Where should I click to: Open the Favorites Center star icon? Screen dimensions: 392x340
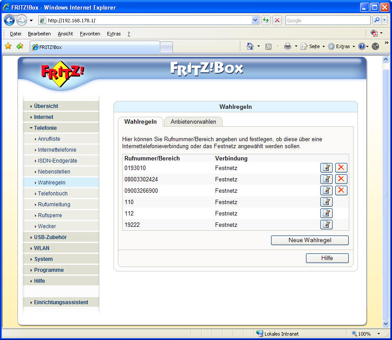pyautogui.click(x=8, y=46)
